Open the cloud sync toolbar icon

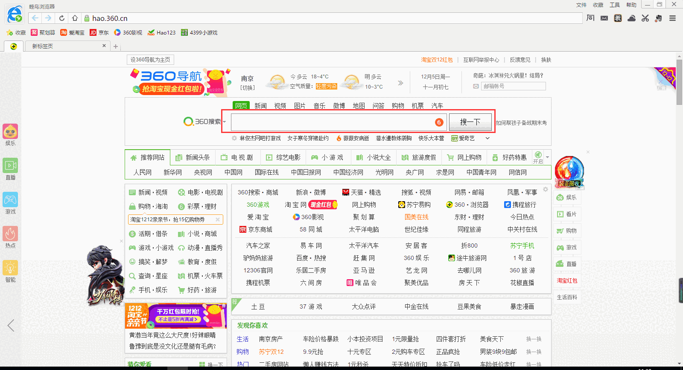632,18
